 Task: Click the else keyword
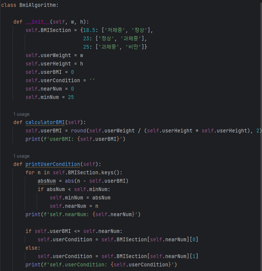(32, 248)
